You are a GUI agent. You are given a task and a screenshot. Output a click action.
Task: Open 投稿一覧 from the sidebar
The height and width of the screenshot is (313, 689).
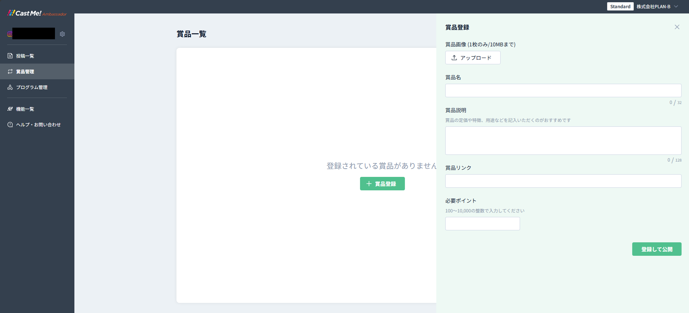click(x=25, y=56)
